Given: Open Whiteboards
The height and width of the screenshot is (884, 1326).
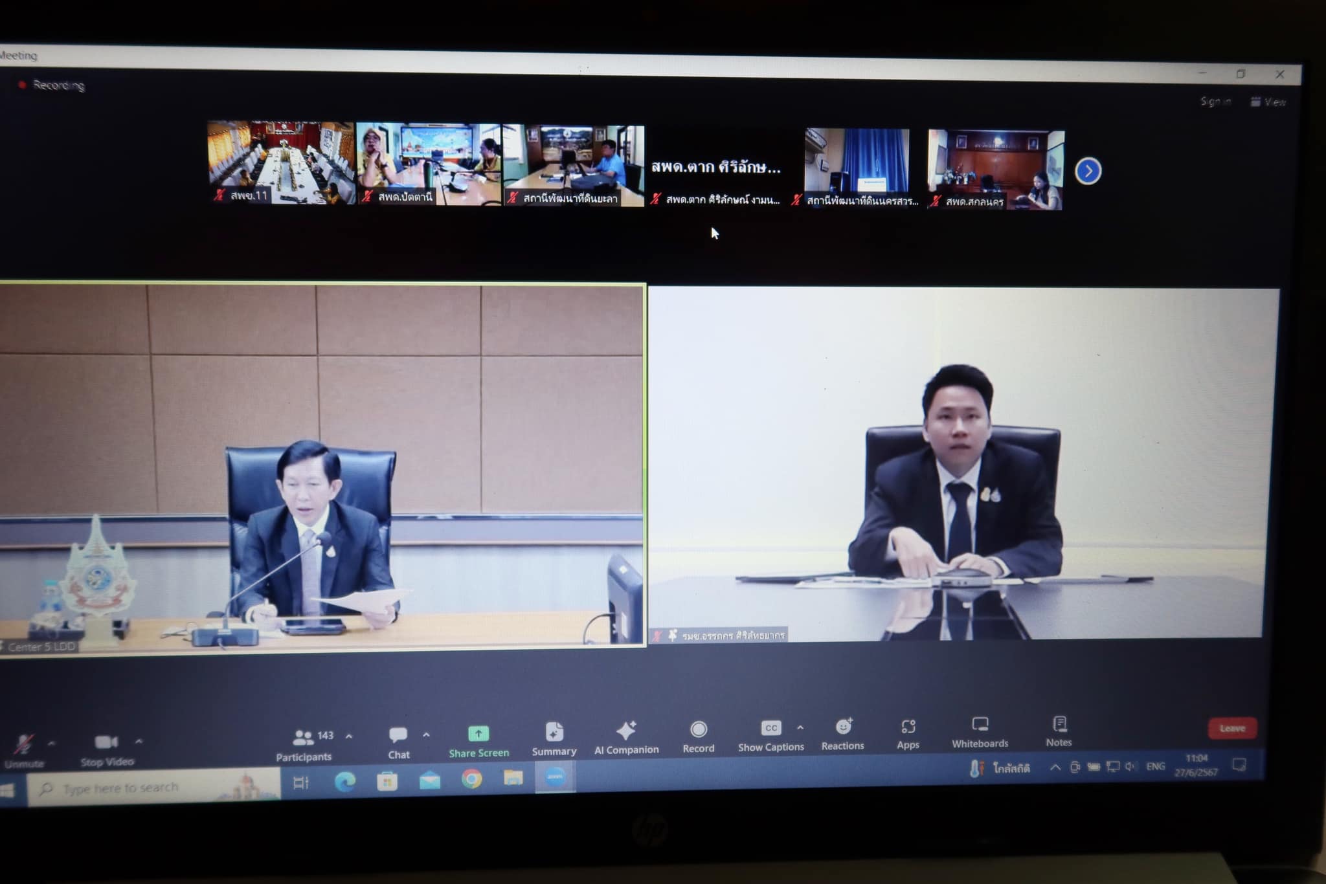Looking at the screenshot, I should [x=980, y=725].
